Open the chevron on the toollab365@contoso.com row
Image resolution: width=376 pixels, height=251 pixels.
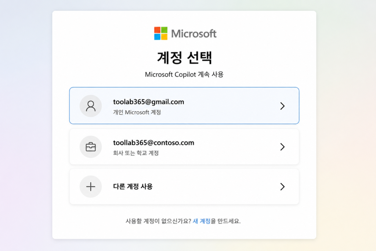282,147
